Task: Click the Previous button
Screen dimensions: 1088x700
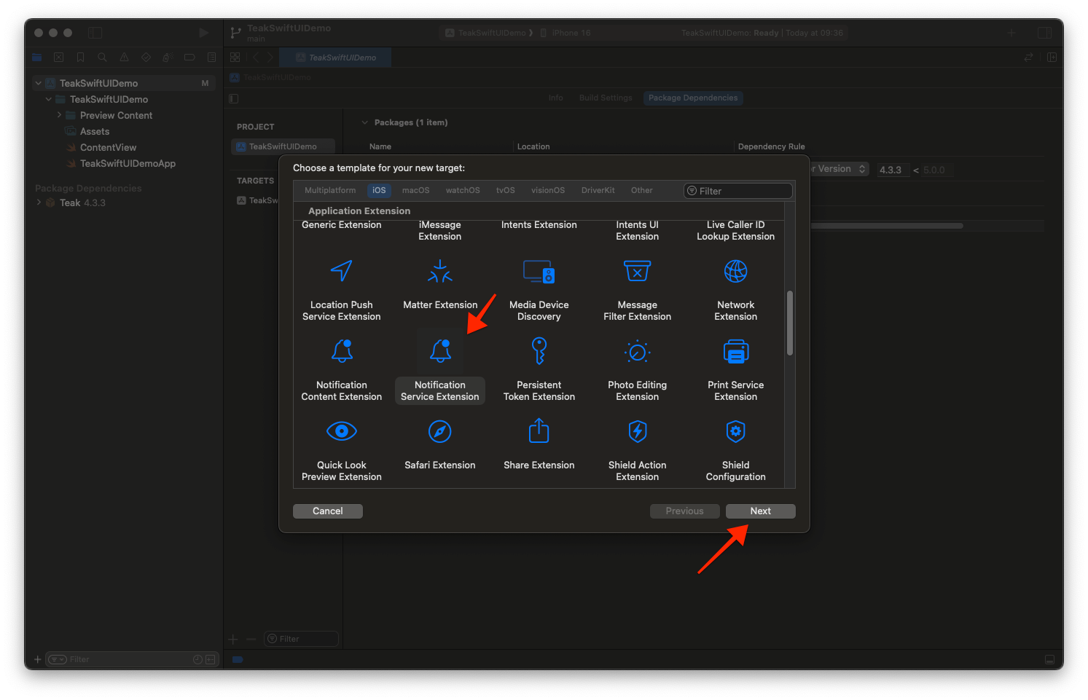Action: [684, 511]
